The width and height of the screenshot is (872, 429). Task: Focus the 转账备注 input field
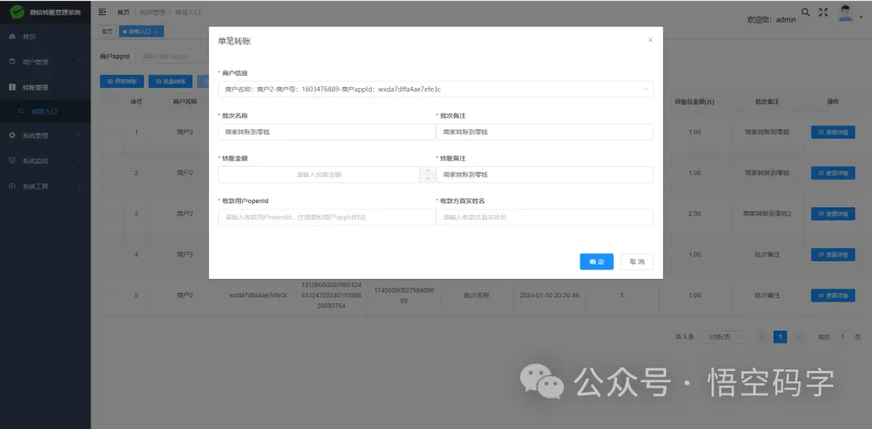pos(544,174)
